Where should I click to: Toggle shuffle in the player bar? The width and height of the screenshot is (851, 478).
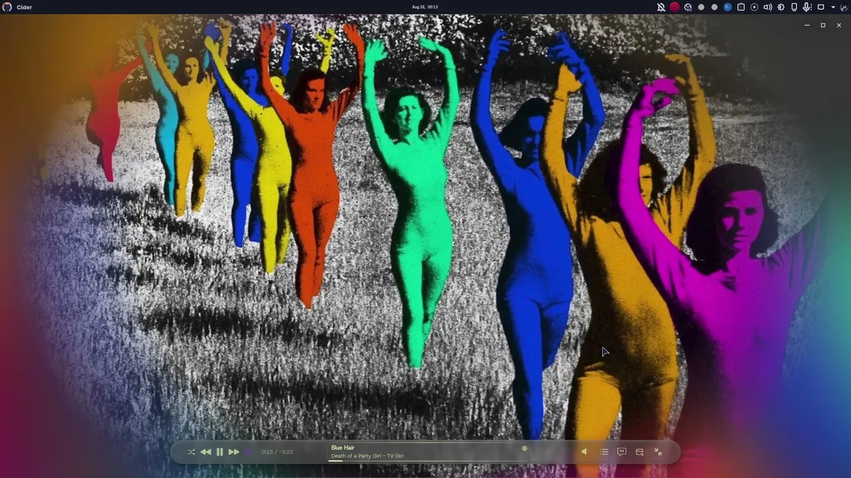click(191, 452)
